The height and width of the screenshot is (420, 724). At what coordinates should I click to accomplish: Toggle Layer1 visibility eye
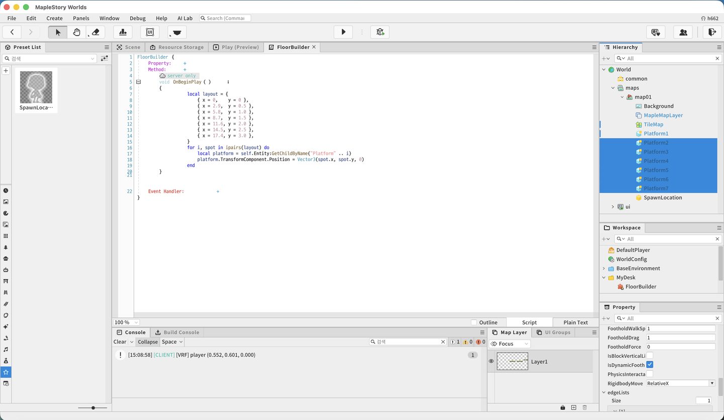click(491, 361)
